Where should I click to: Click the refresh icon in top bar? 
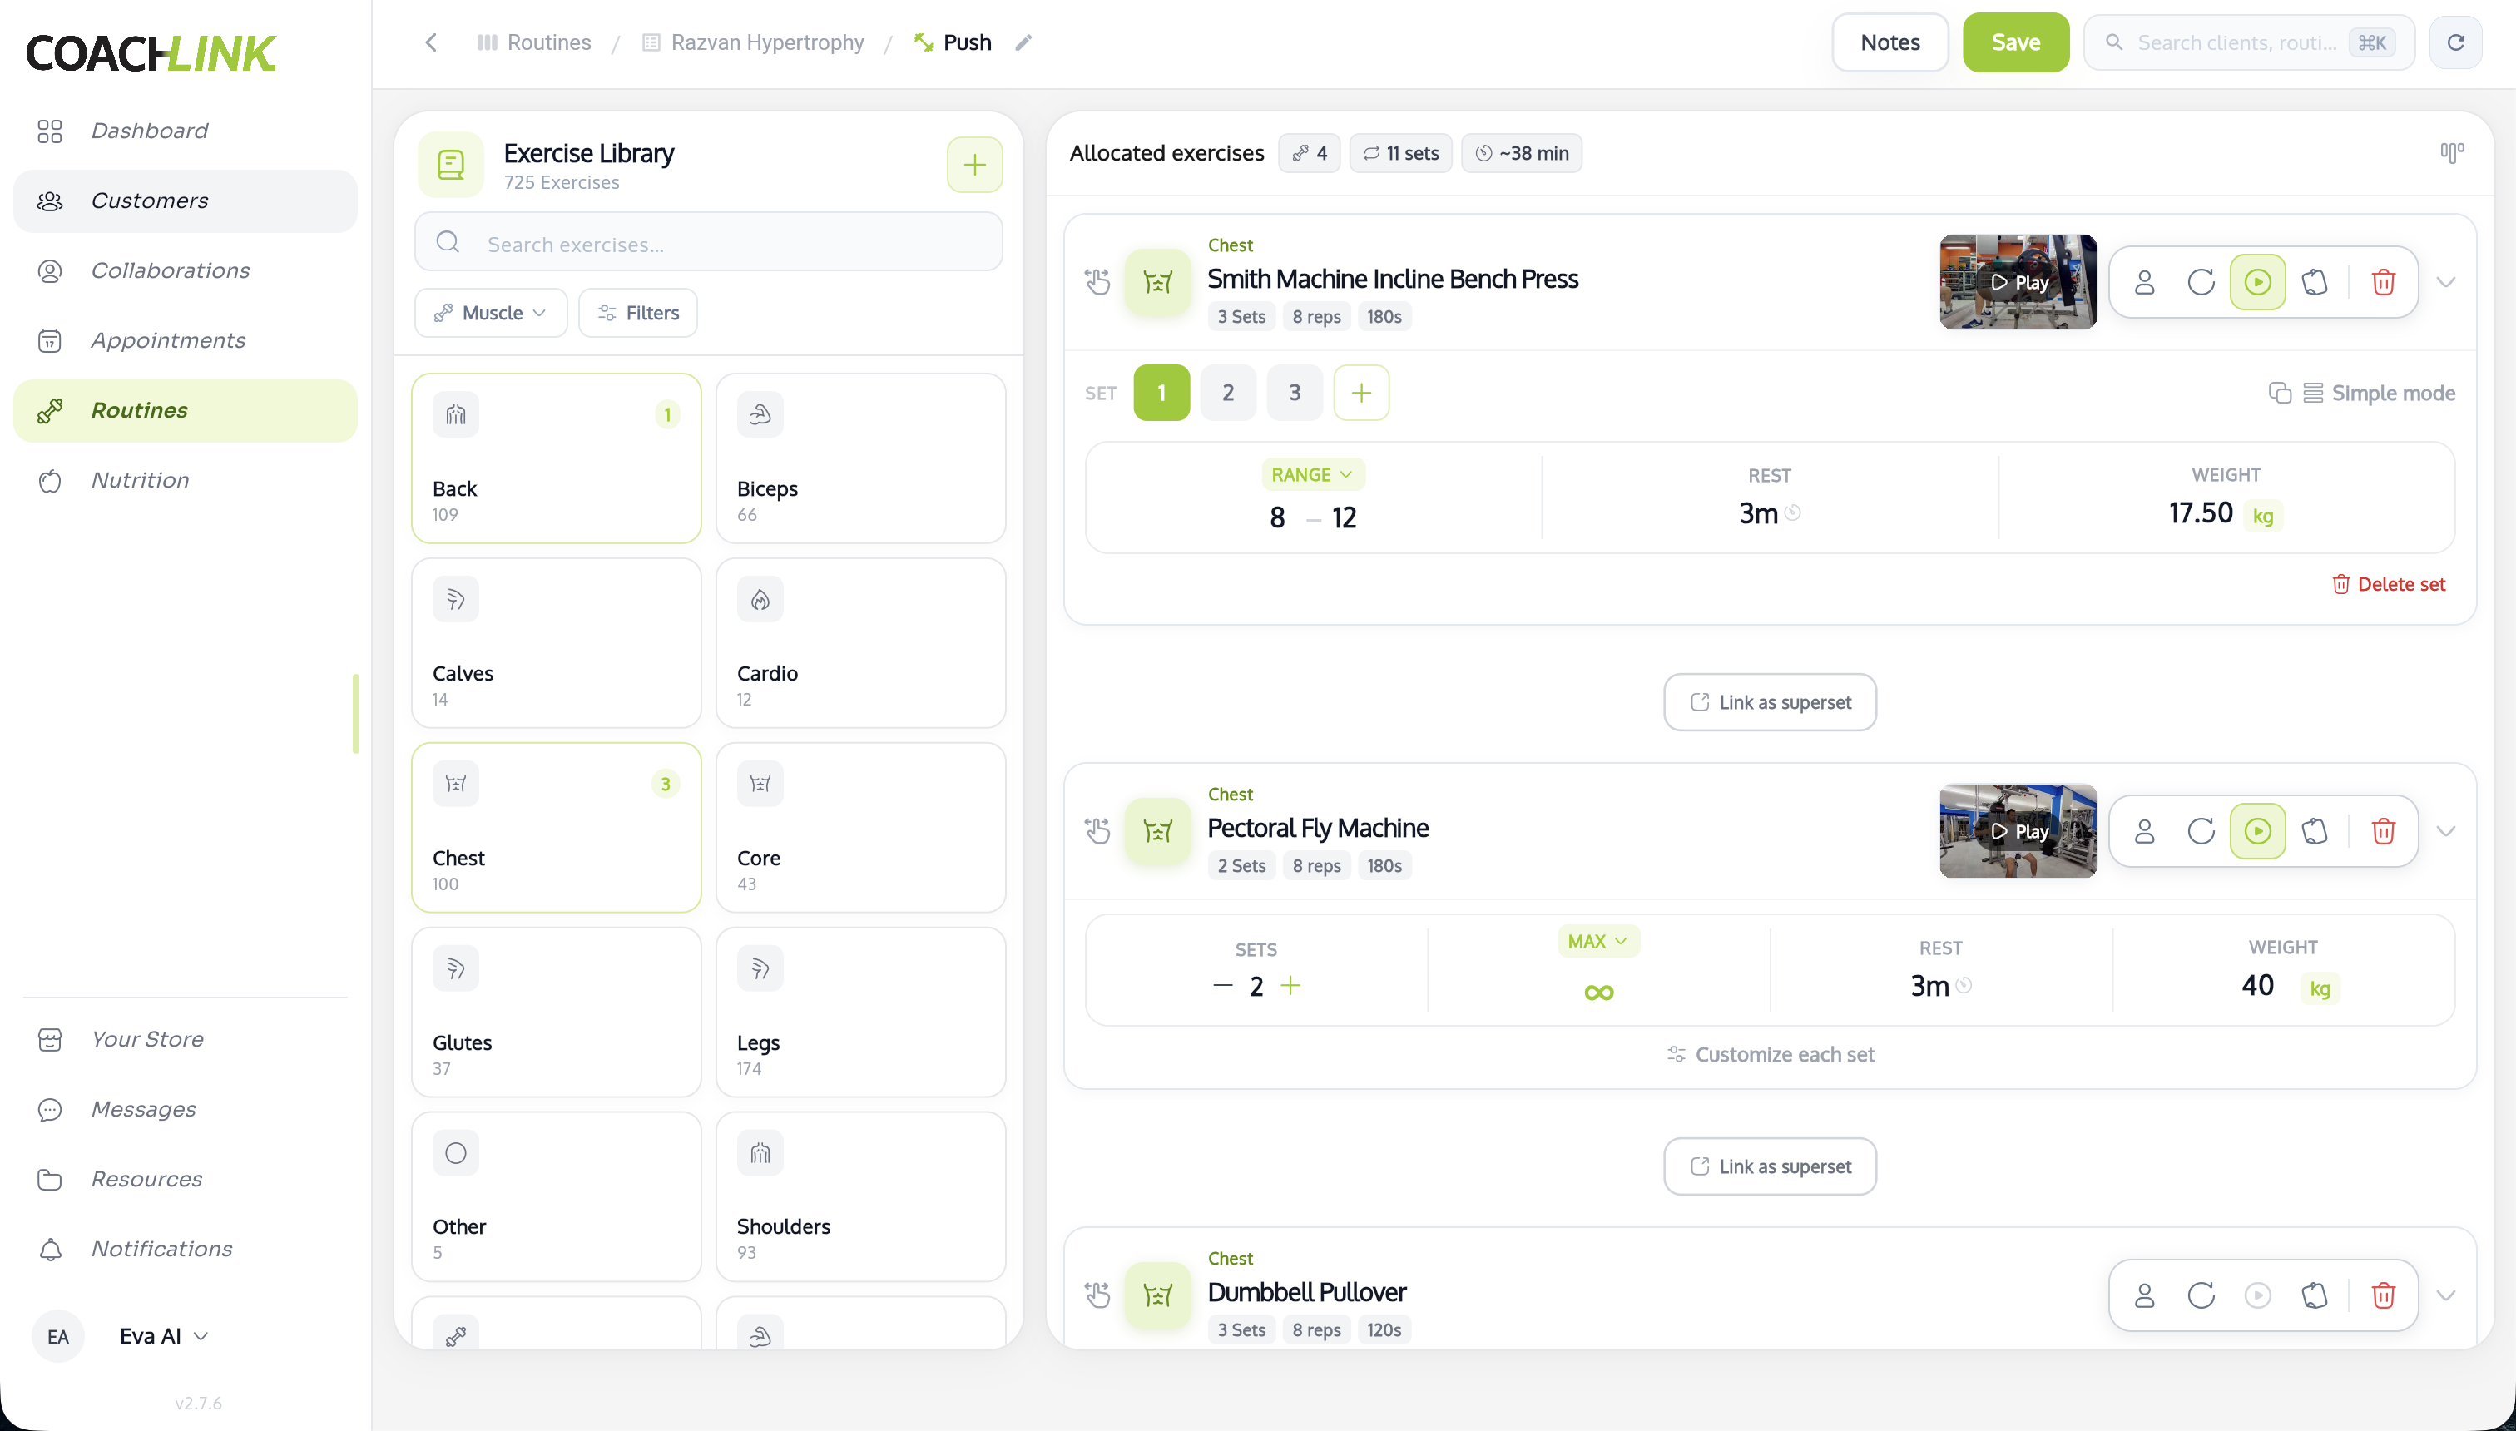[2455, 42]
